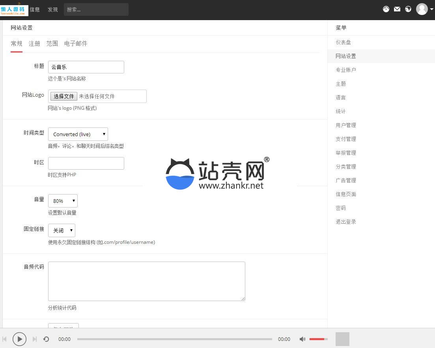Click the user avatar icon
This screenshot has width=435, height=348.
(x=422, y=9)
